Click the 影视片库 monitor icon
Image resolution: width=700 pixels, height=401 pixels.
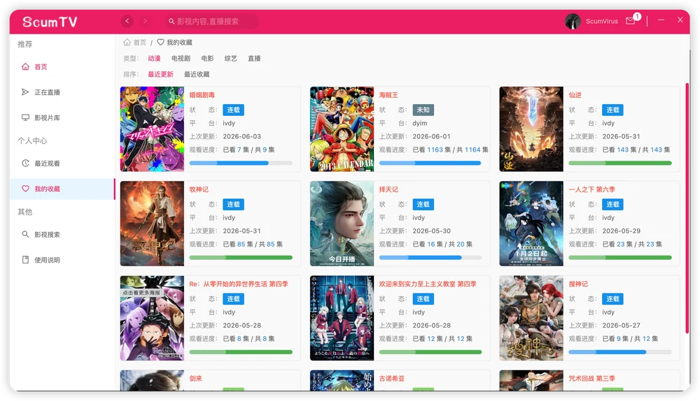[25, 117]
